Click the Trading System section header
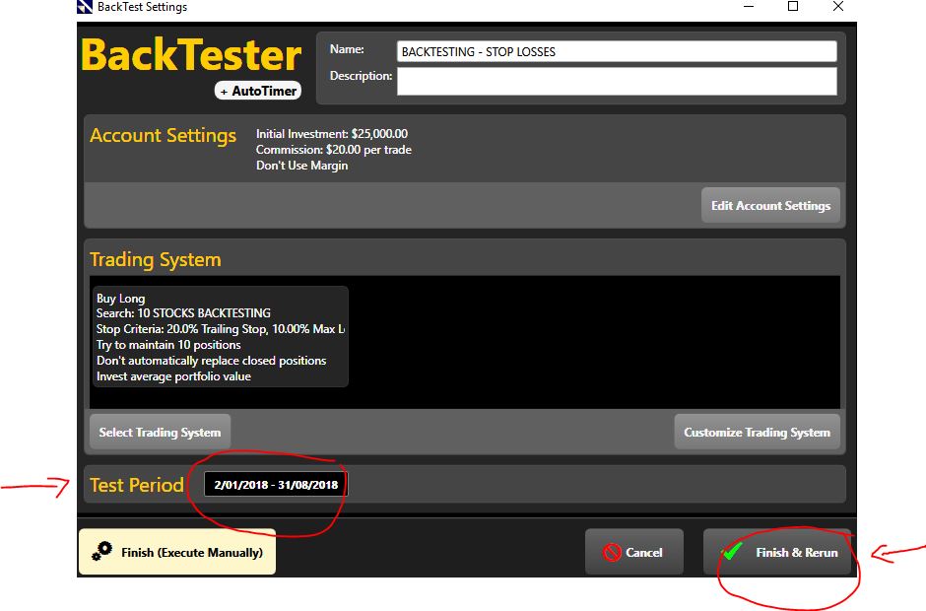This screenshot has height=611, width=926. pos(156,259)
